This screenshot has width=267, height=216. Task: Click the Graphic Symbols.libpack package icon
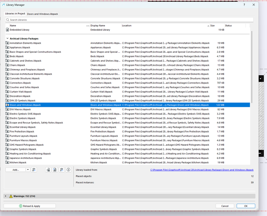click(7, 149)
